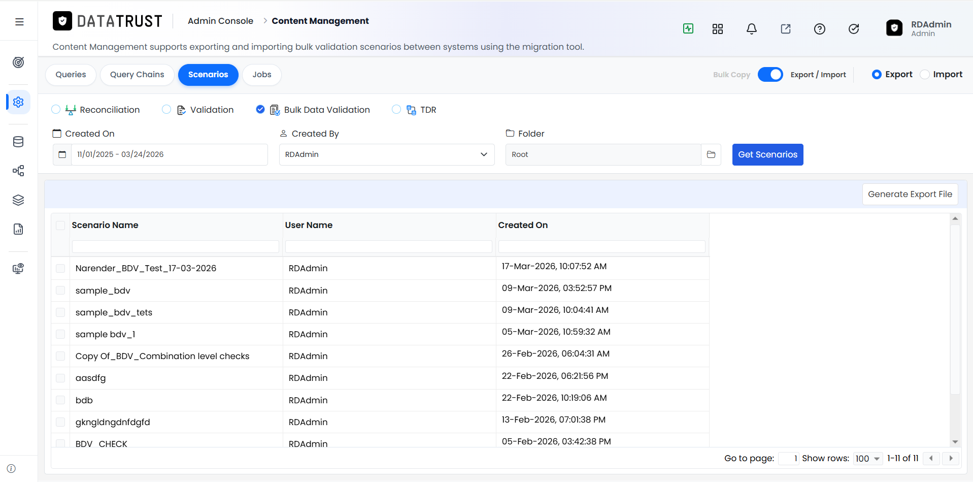Go to next page arrow
Viewport: 973px width, 482px height.
tap(951, 458)
